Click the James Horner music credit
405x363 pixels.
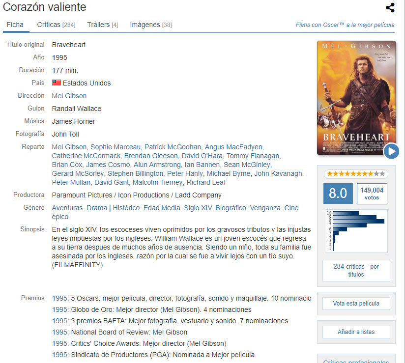point(73,121)
